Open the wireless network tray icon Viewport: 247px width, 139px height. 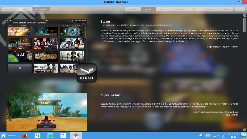[219, 136]
